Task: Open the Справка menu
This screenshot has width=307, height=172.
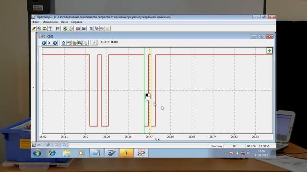Action: point(77,22)
